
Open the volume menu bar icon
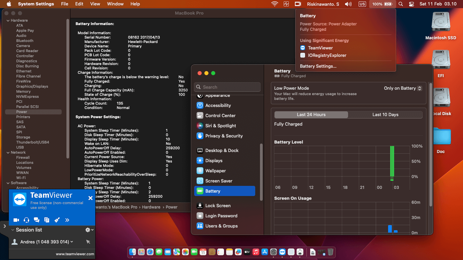coord(348,4)
